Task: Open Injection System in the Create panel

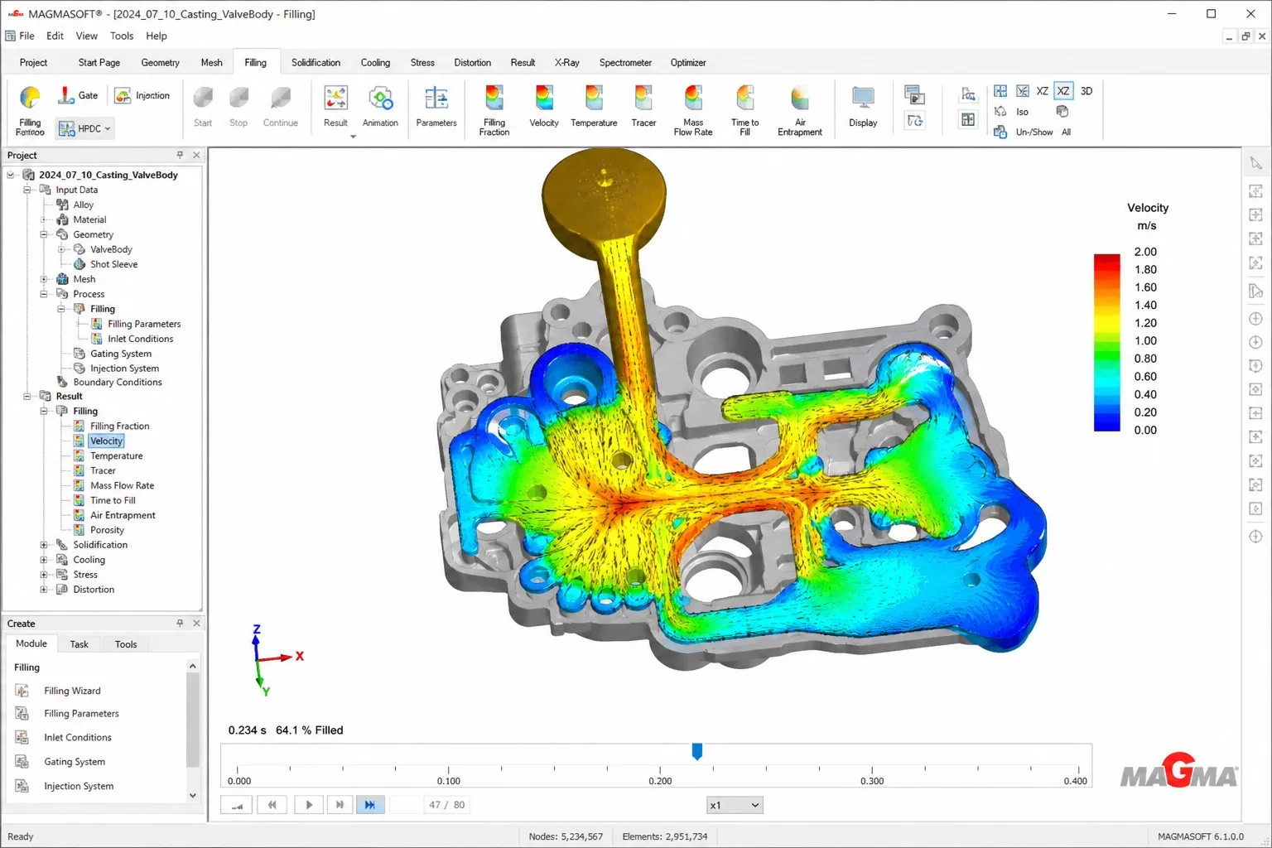Action: tap(79, 786)
